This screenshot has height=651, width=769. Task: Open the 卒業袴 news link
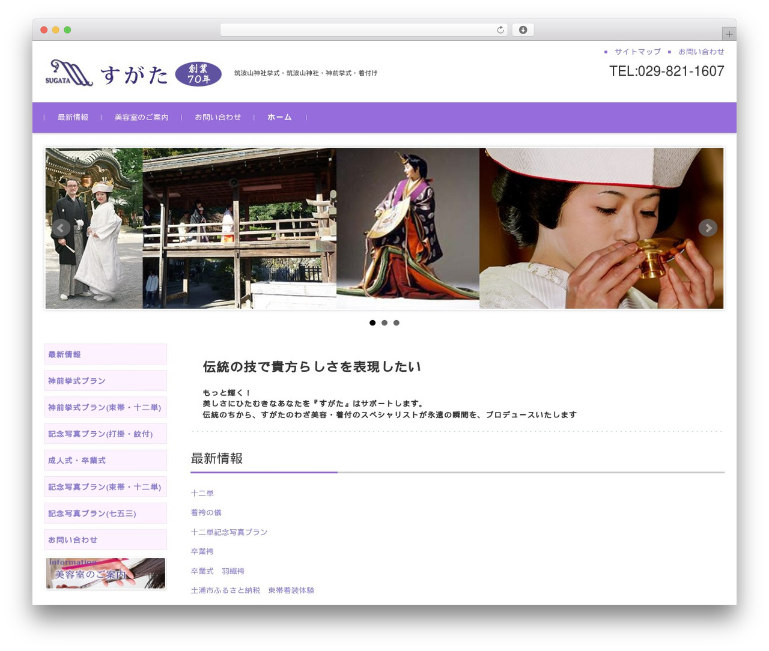click(x=202, y=551)
